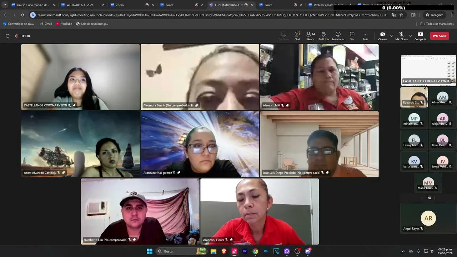The width and height of the screenshot is (457, 257).
Task: Toggle the browser side panel
Action: click(413, 15)
